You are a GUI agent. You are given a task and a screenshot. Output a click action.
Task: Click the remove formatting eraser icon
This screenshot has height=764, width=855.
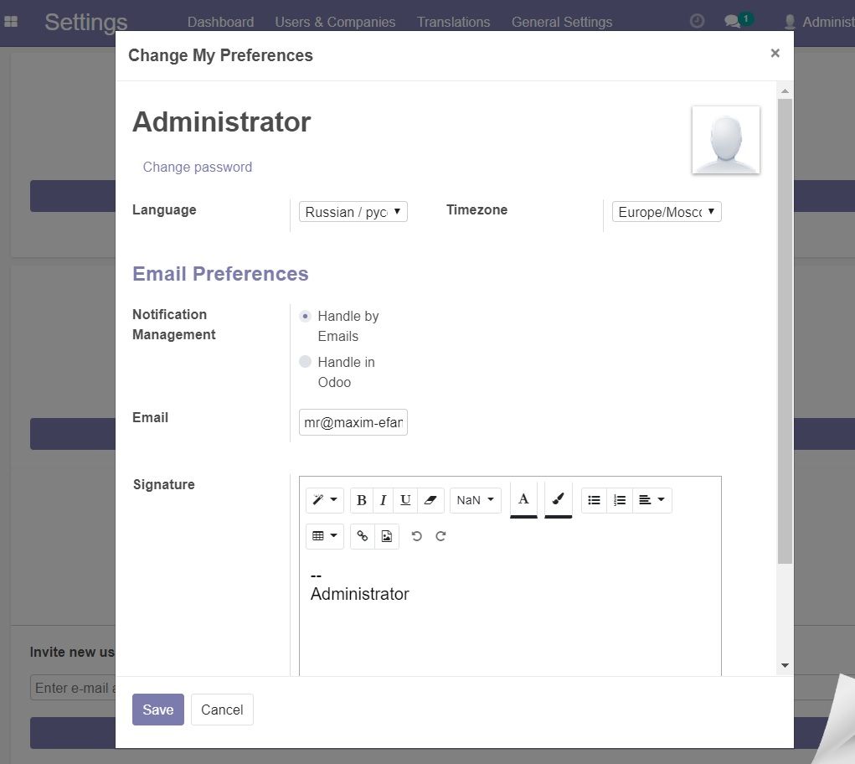click(x=430, y=499)
